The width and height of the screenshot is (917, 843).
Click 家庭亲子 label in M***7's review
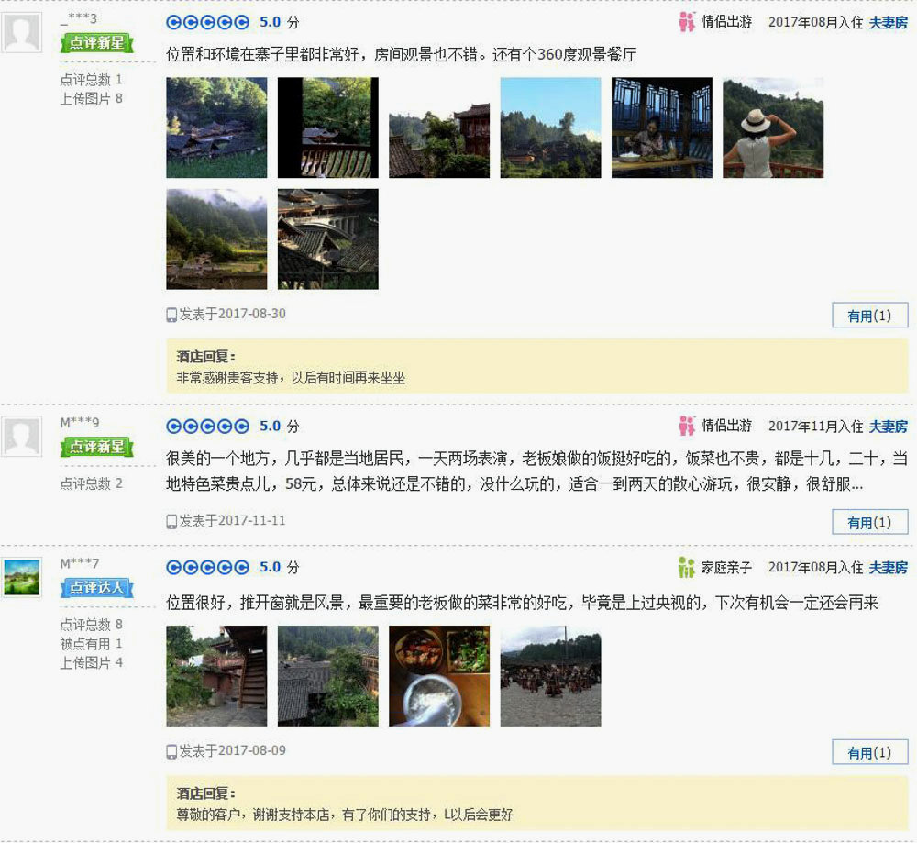(726, 568)
